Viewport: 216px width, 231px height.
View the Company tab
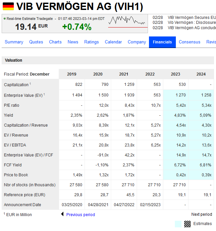[x=137, y=42]
